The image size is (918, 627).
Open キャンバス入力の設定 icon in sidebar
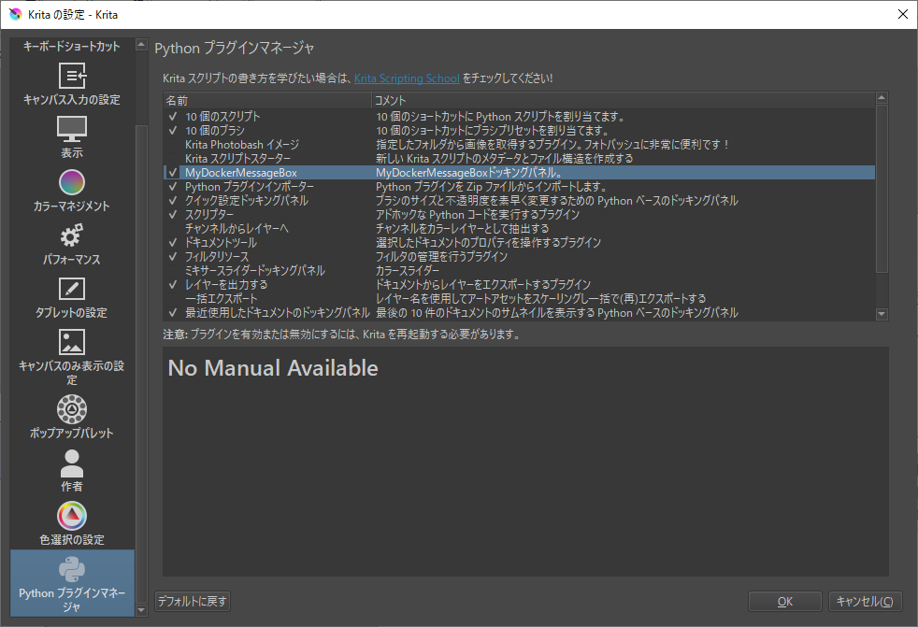click(72, 76)
